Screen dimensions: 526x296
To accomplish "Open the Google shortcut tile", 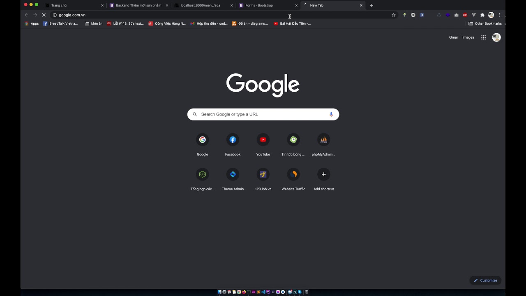I will click(x=202, y=145).
